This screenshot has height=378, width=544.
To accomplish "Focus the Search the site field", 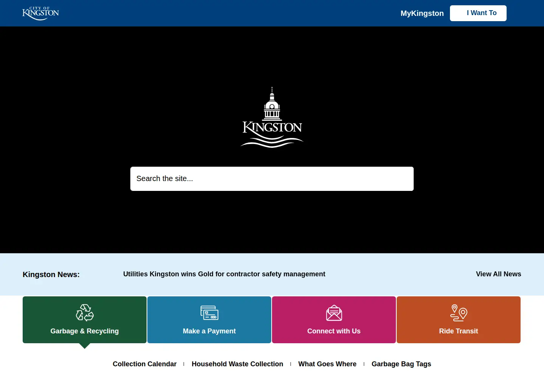I will point(272,179).
